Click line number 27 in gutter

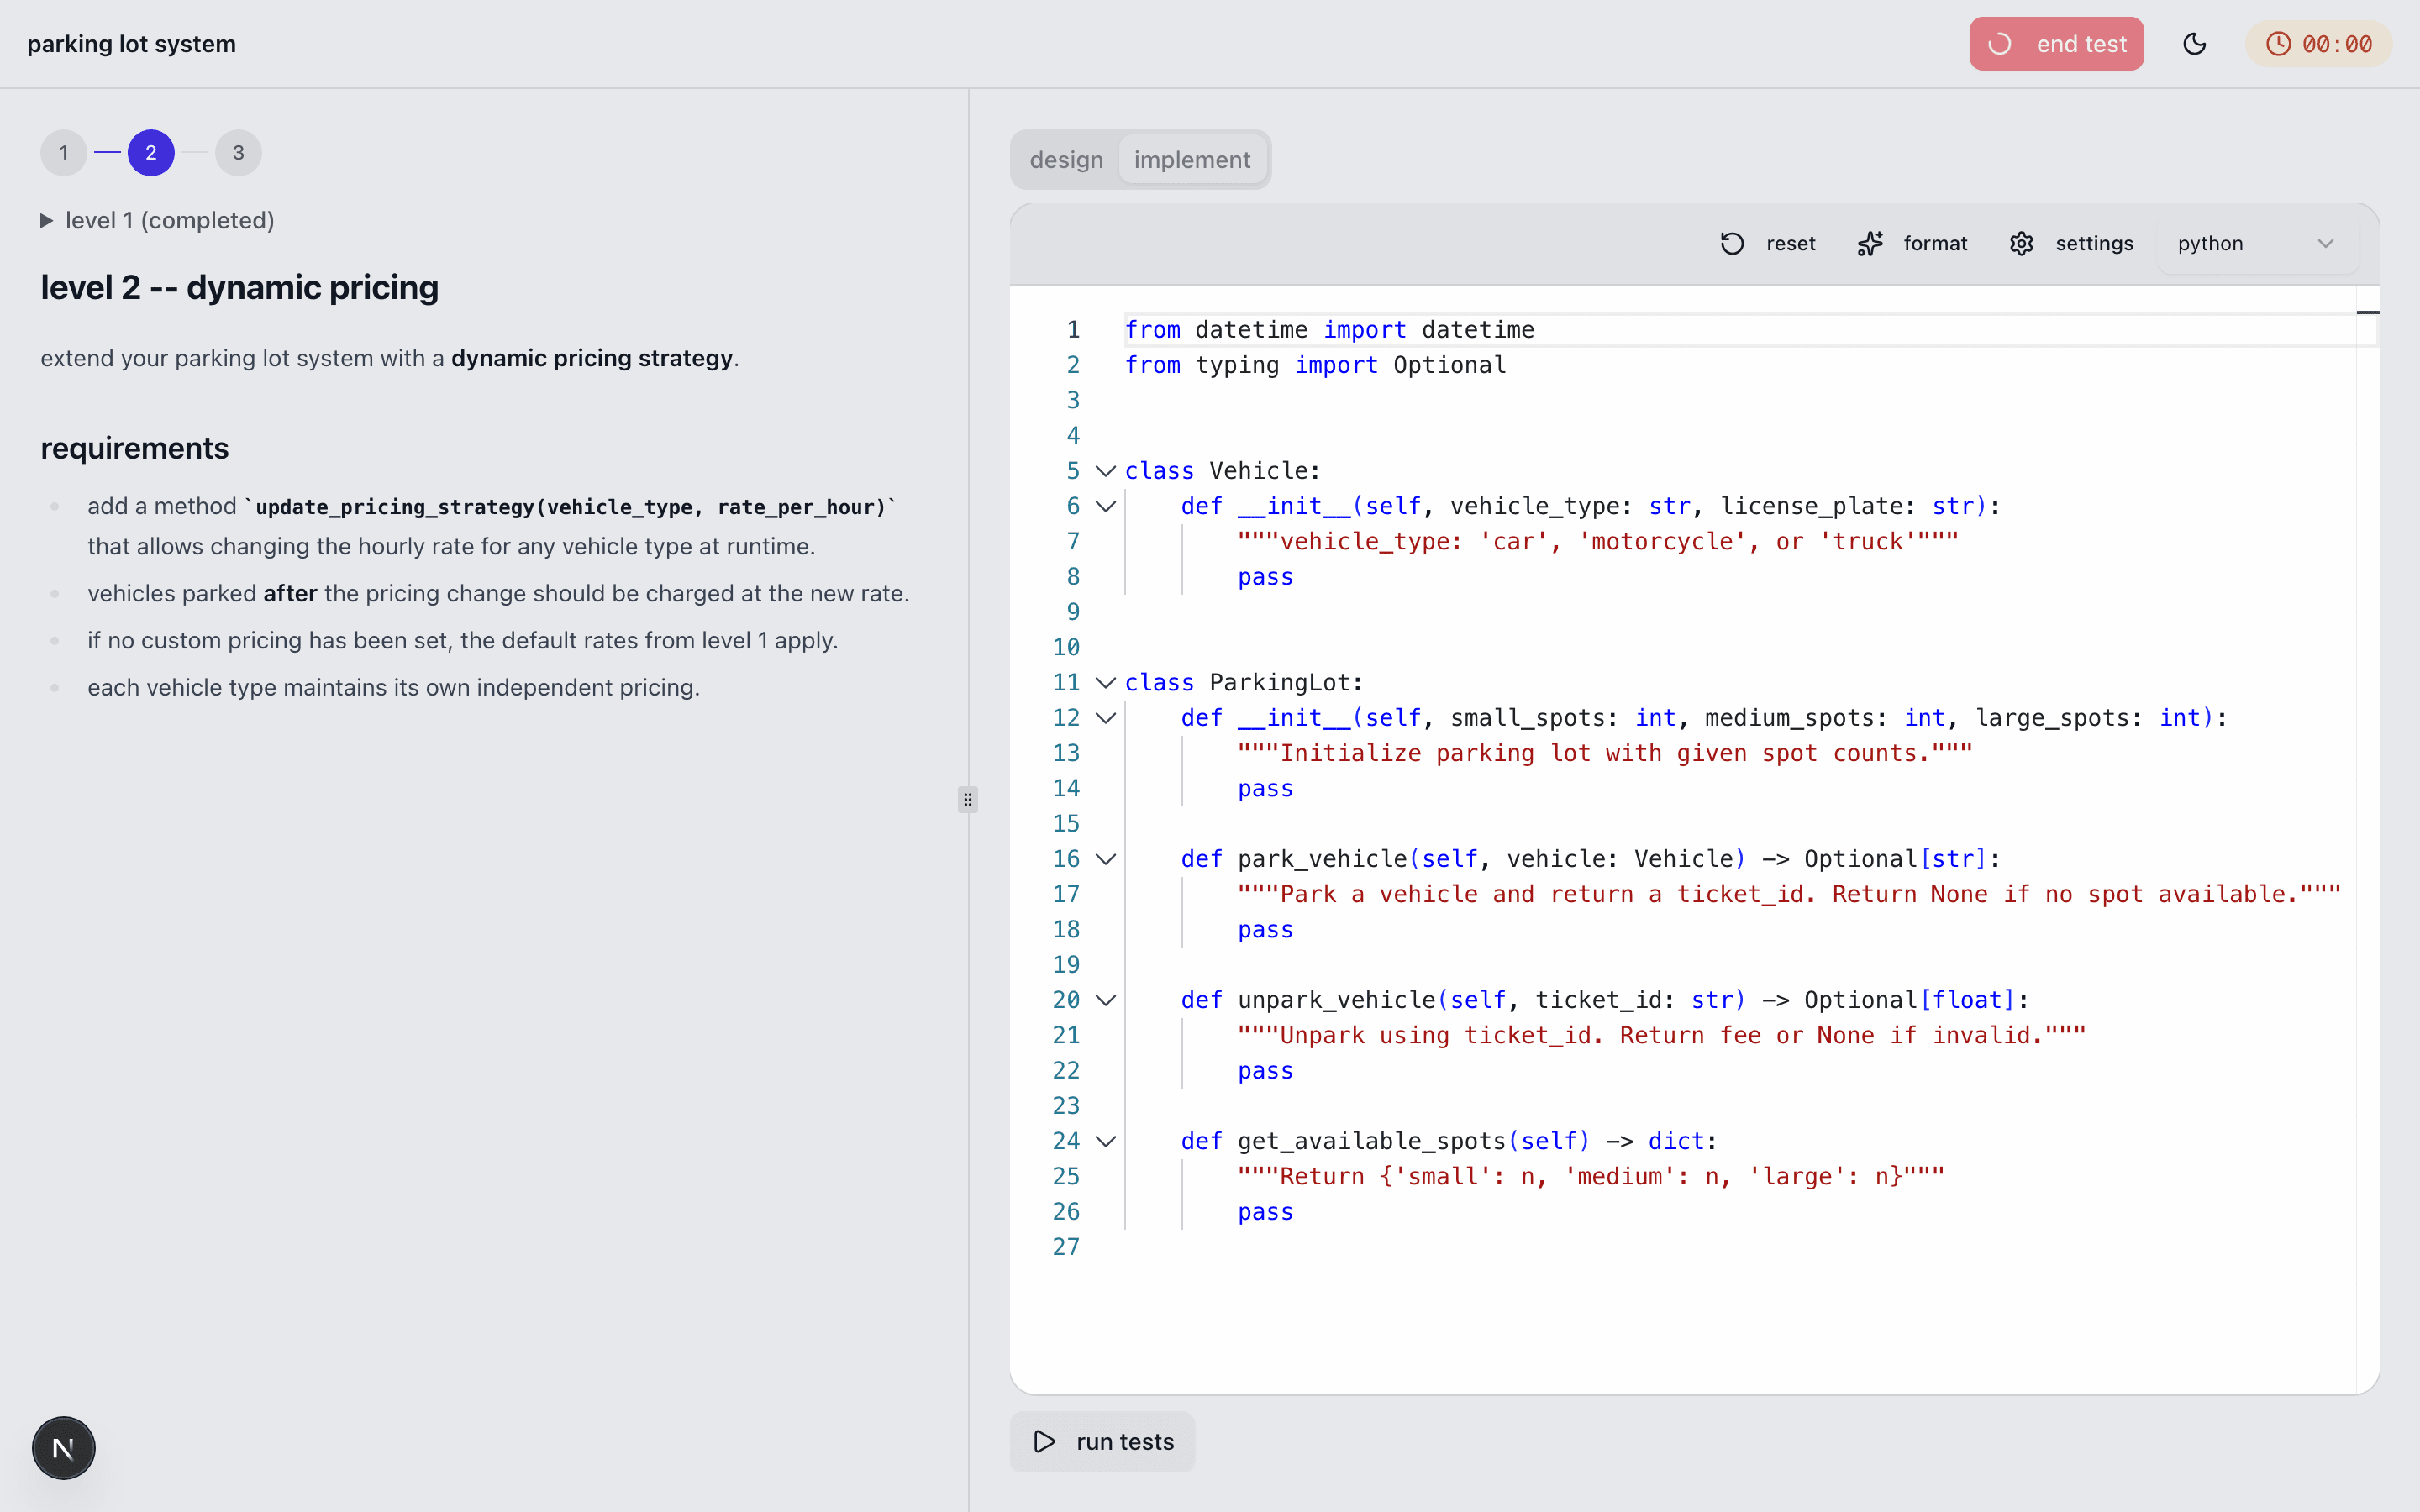tap(1066, 1247)
